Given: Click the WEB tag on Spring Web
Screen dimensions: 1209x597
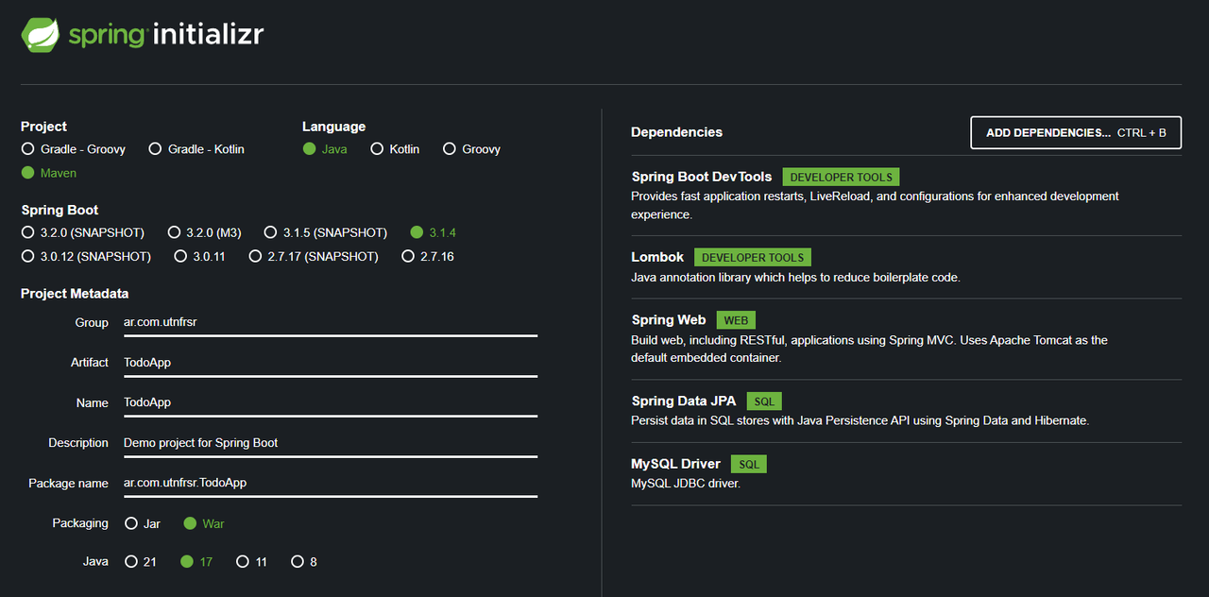Looking at the screenshot, I should tap(736, 320).
